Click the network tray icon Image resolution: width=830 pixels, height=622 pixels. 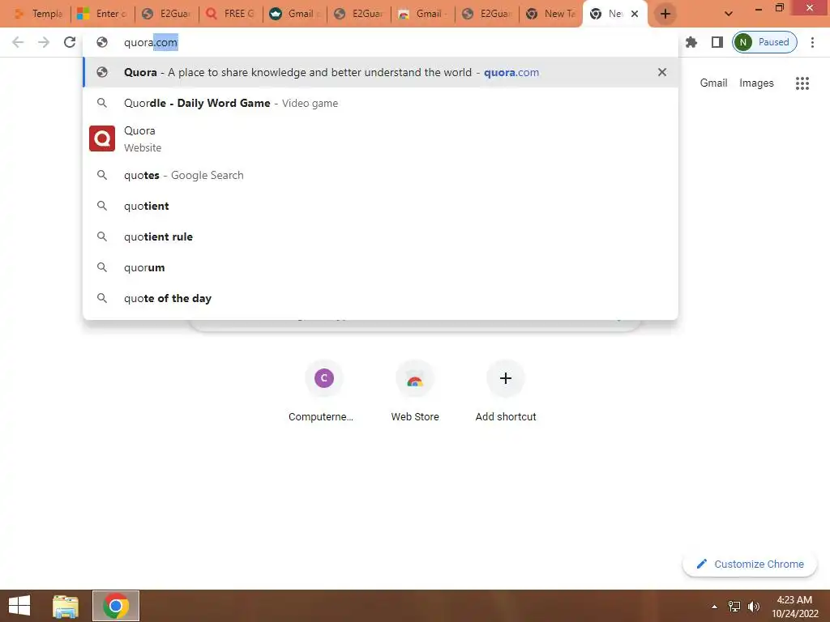click(734, 607)
